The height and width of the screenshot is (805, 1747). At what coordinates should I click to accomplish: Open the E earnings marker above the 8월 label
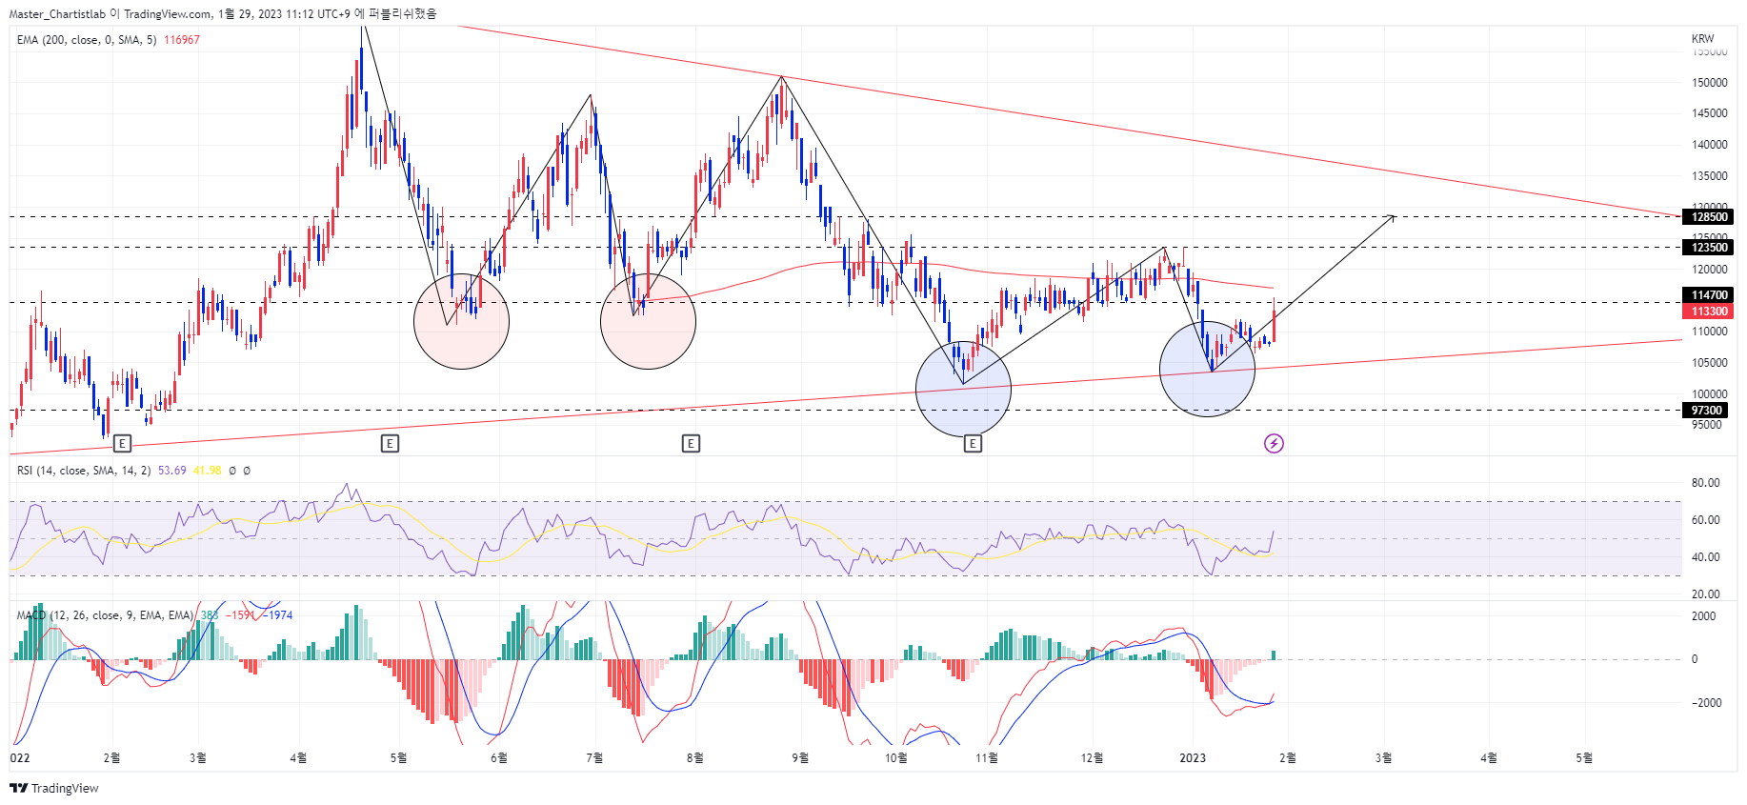(x=691, y=443)
